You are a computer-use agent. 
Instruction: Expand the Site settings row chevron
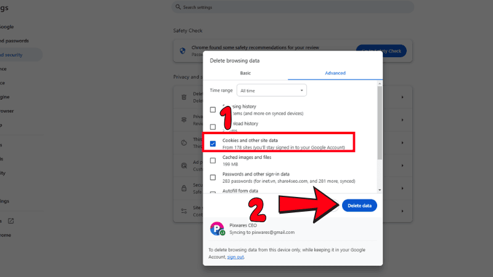pos(402,211)
